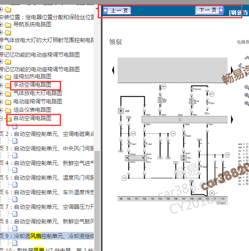Expand the 气体放电大灯电路图 folder
The height and width of the screenshot is (251, 249).
click(x=1, y=93)
